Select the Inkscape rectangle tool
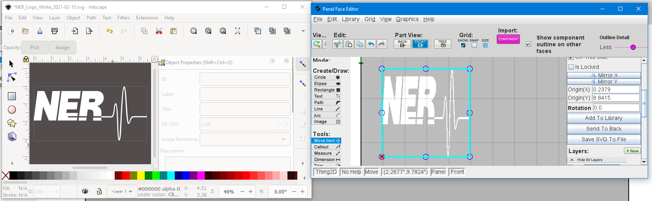Screen dimensions: 652x201 [x=12, y=96]
